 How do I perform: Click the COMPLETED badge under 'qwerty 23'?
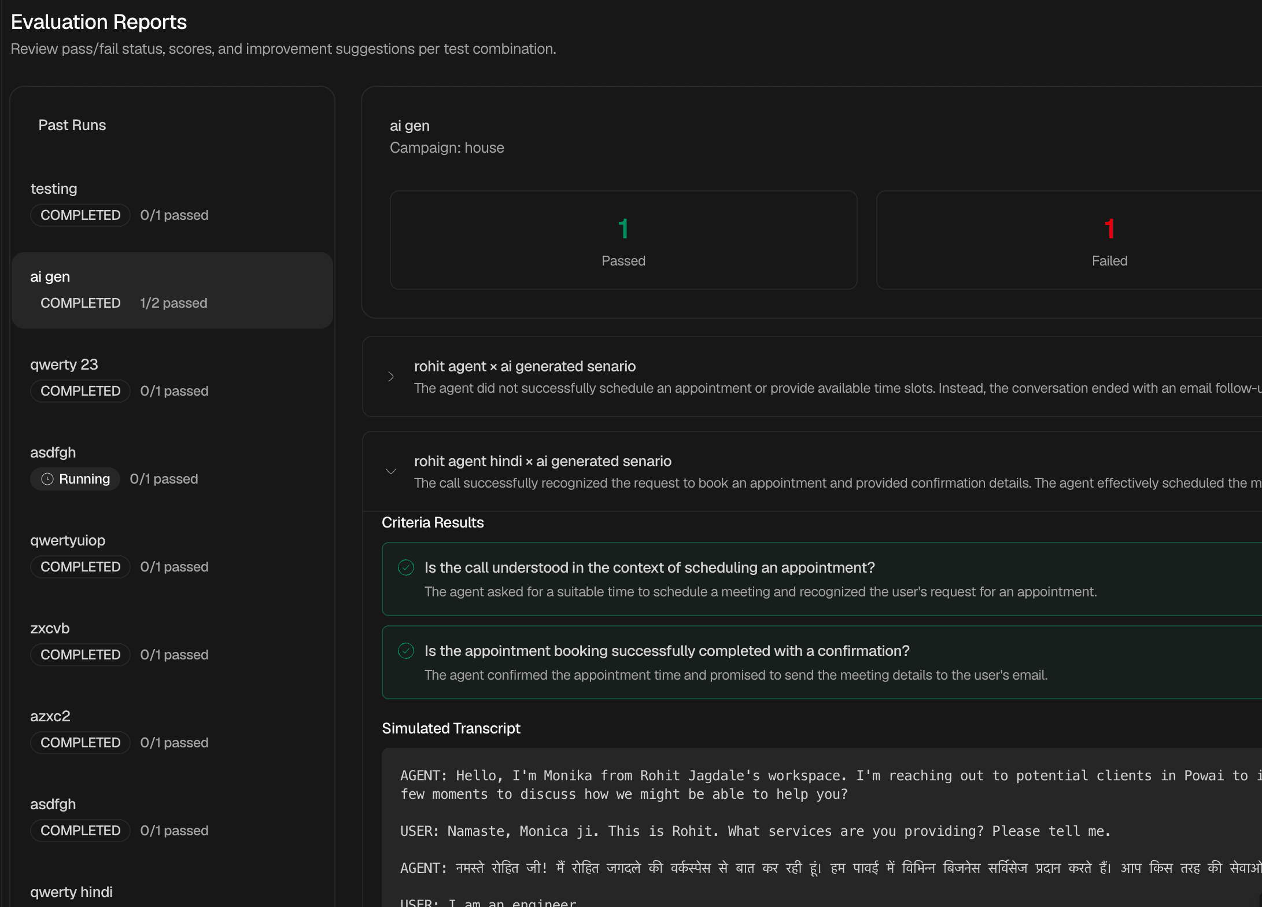[80, 391]
